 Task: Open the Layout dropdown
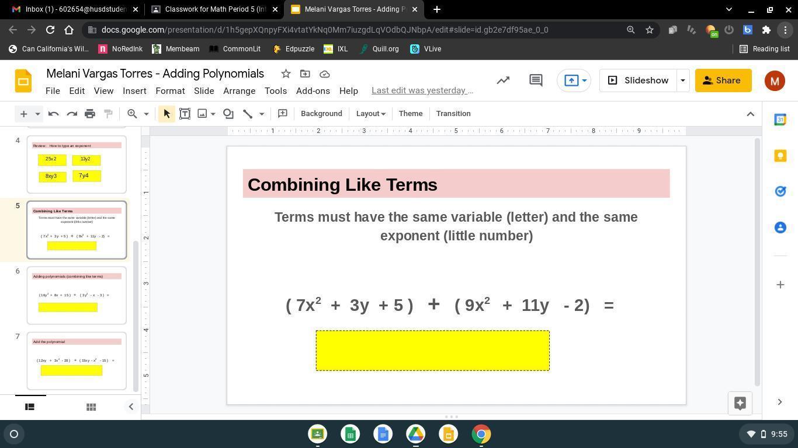371,114
